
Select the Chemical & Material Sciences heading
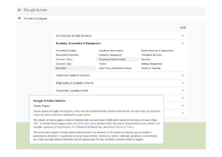pyautogui.click(x=73, y=75)
